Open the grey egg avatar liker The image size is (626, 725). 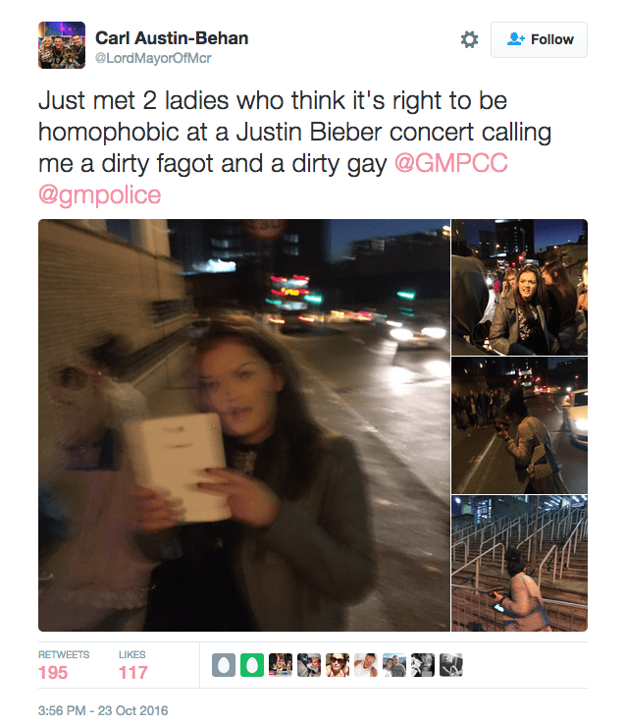(224, 665)
